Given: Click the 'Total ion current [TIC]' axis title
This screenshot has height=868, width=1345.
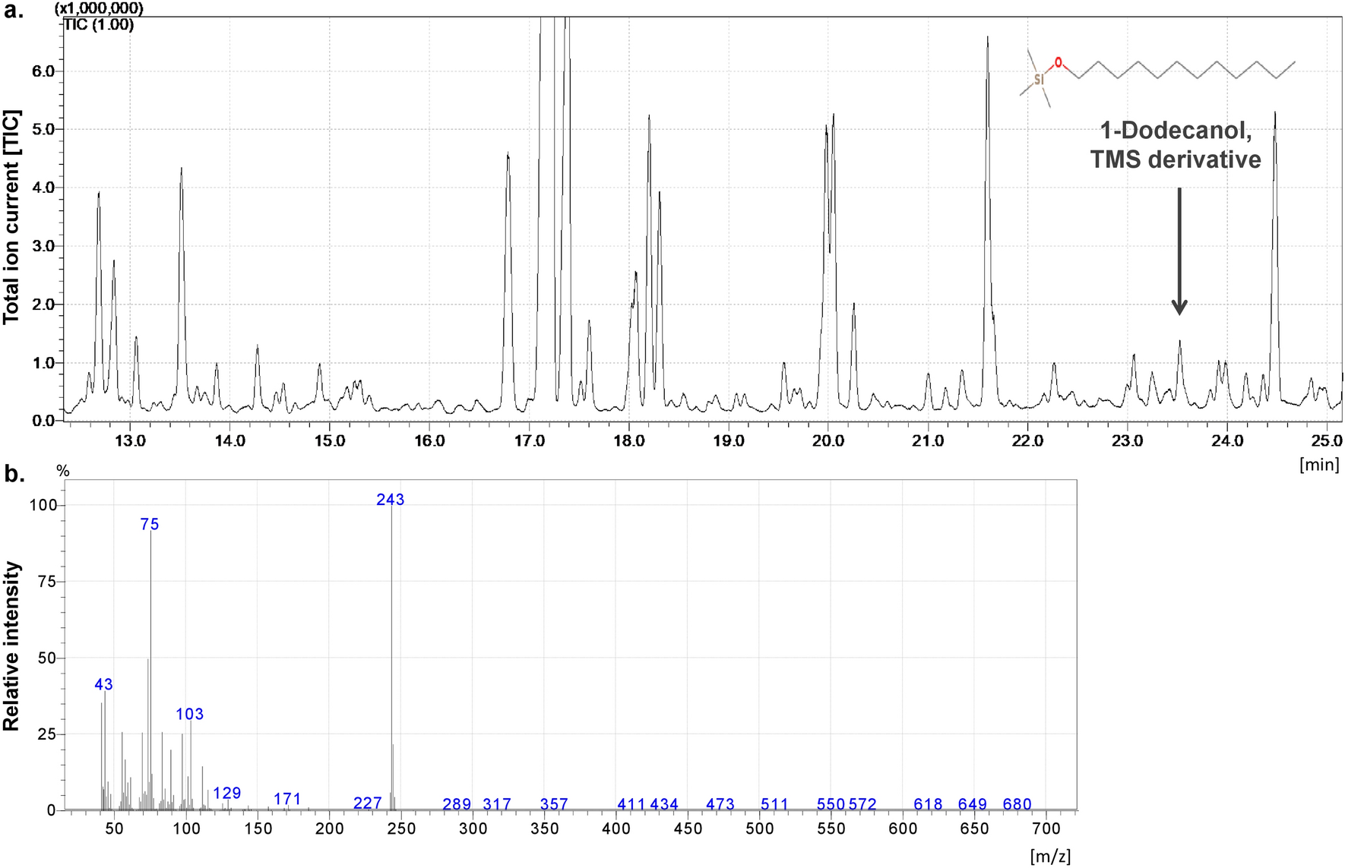Looking at the screenshot, I should point(11,217).
